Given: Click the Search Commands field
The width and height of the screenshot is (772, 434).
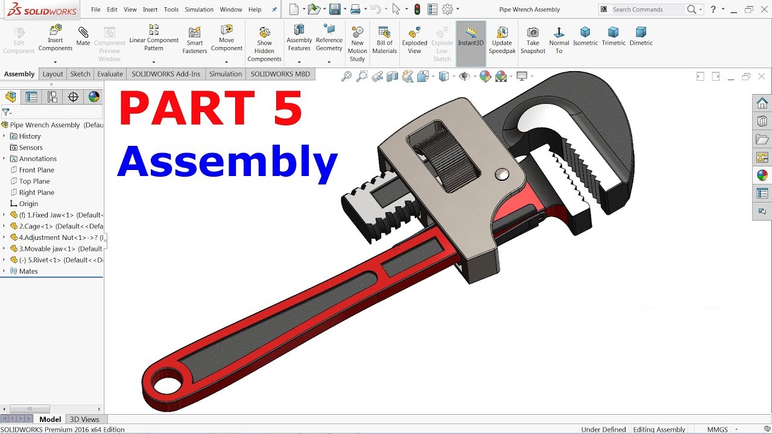Looking at the screenshot, I should click(648, 10).
